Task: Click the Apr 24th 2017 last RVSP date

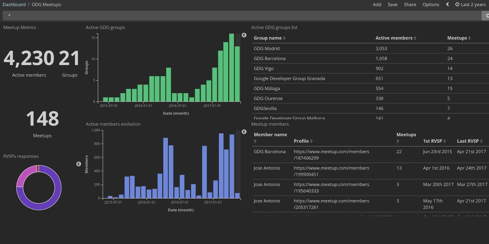Action: (x=472, y=168)
